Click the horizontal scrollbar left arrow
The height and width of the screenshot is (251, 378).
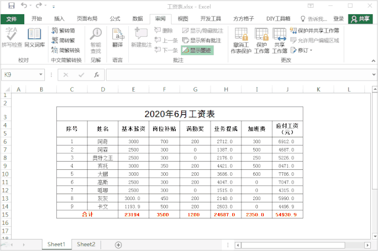coord(238,245)
